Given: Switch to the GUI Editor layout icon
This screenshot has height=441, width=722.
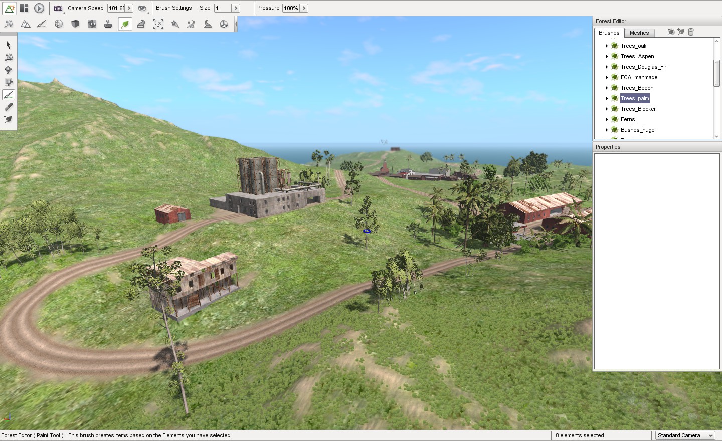Looking at the screenshot, I should tap(24, 8).
